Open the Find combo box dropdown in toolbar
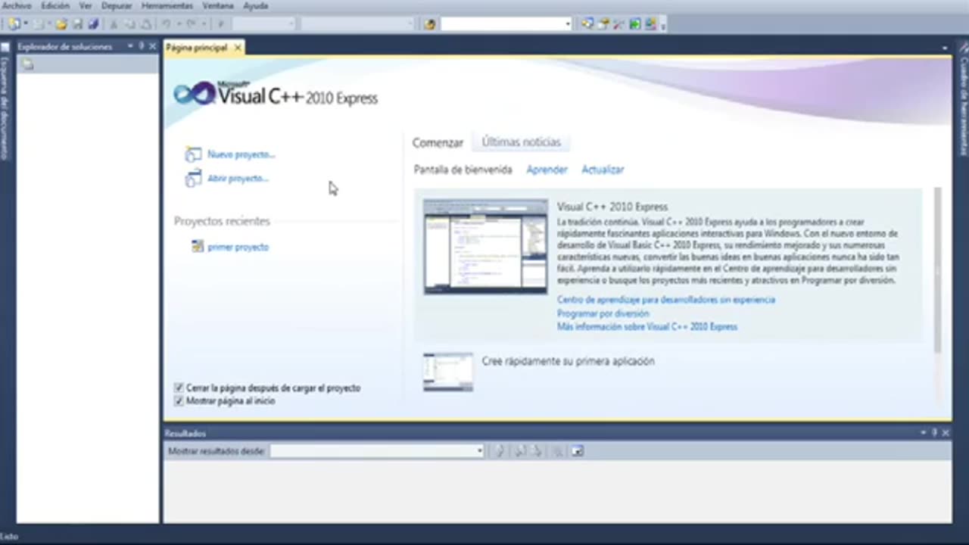 click(568, 24)
